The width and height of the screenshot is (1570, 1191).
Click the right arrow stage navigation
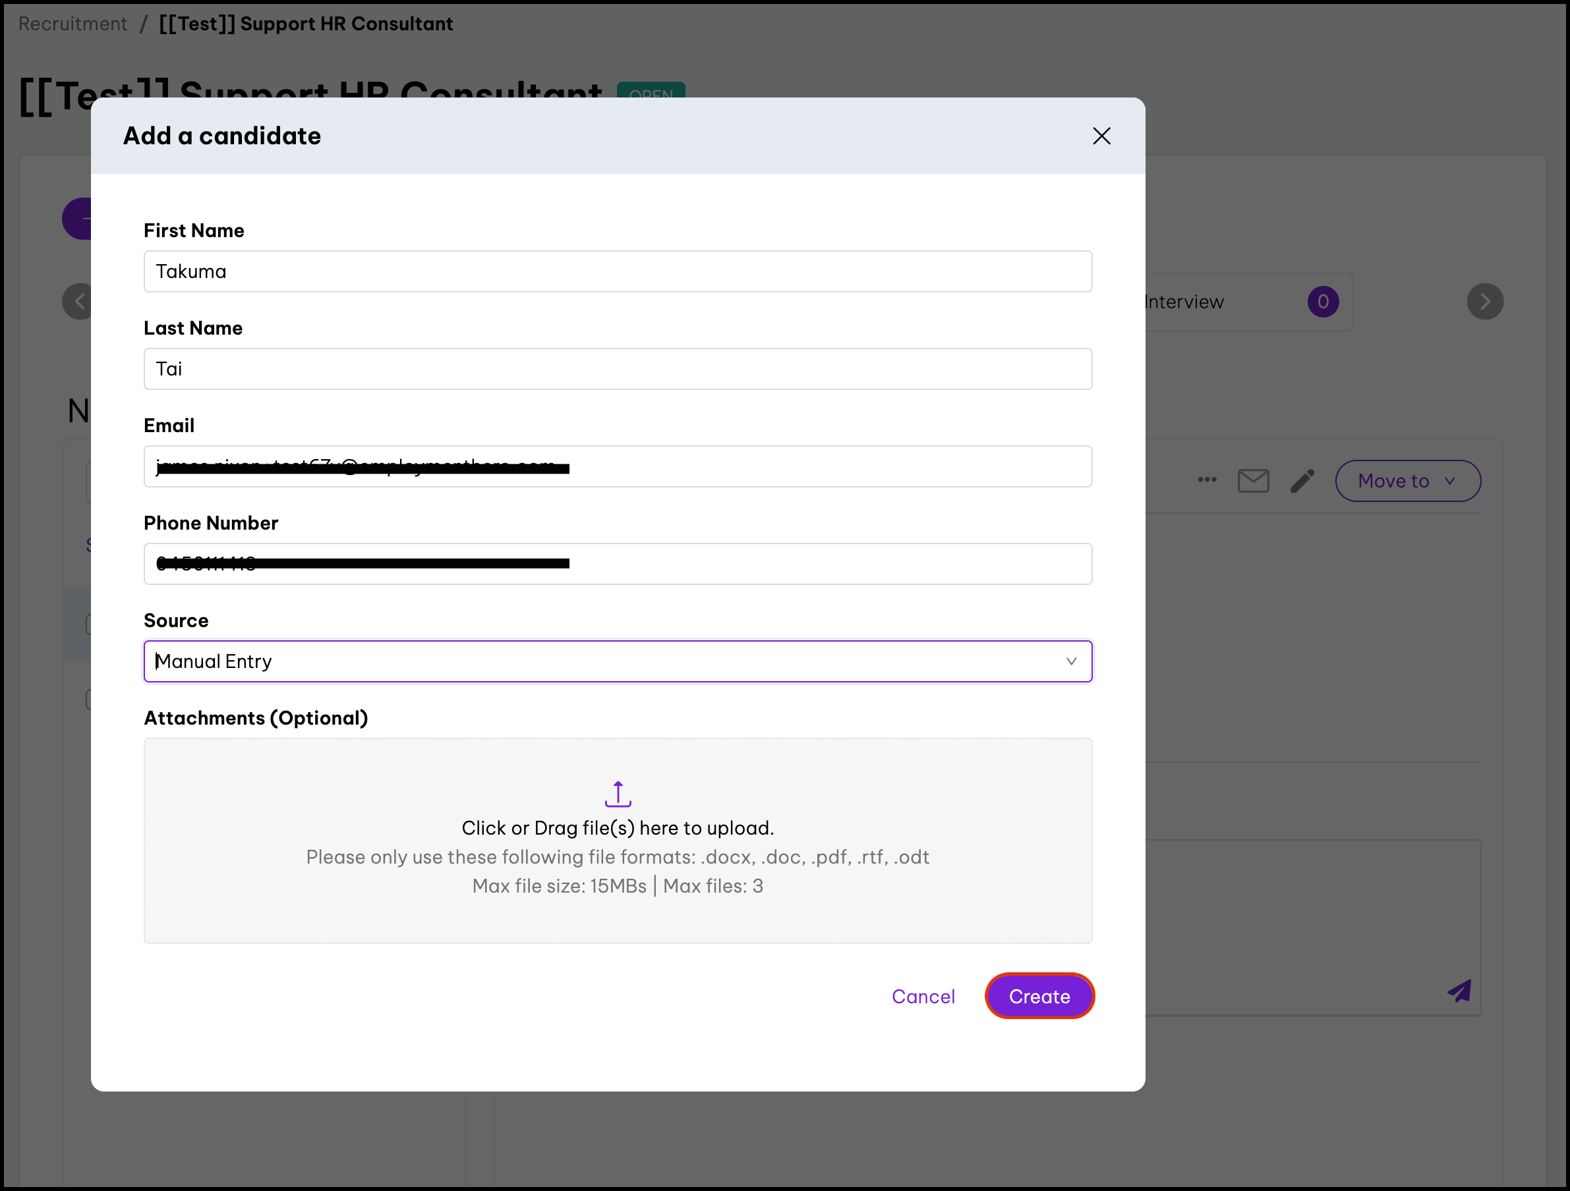pos(1485,302)
